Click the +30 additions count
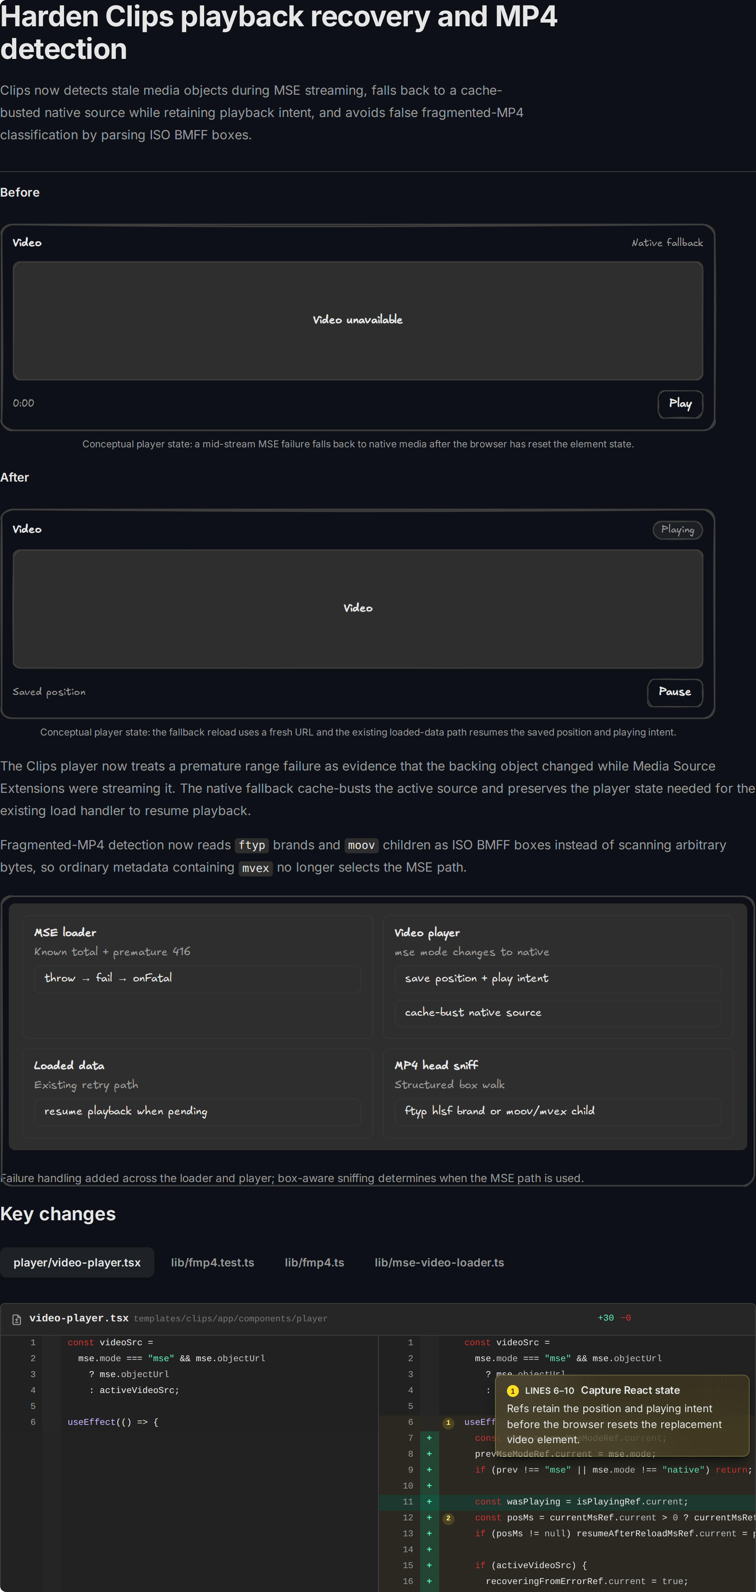Screen dimensions: 756x1592 [x=605, y=1318]
